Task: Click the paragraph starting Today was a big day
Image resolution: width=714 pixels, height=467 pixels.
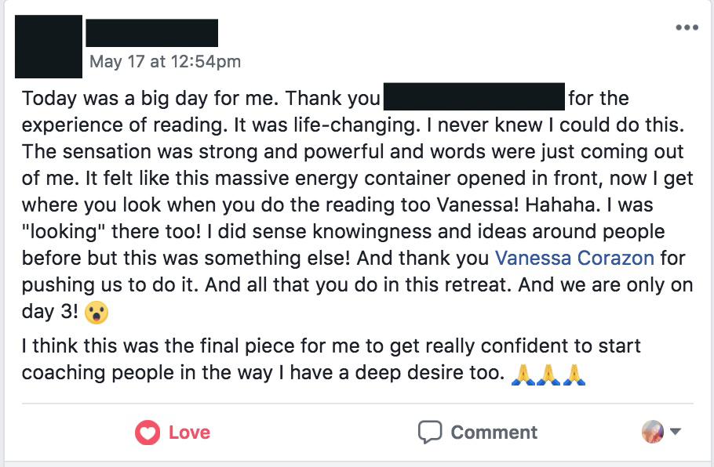Action: pyautogui.click(x=358, y=205)
